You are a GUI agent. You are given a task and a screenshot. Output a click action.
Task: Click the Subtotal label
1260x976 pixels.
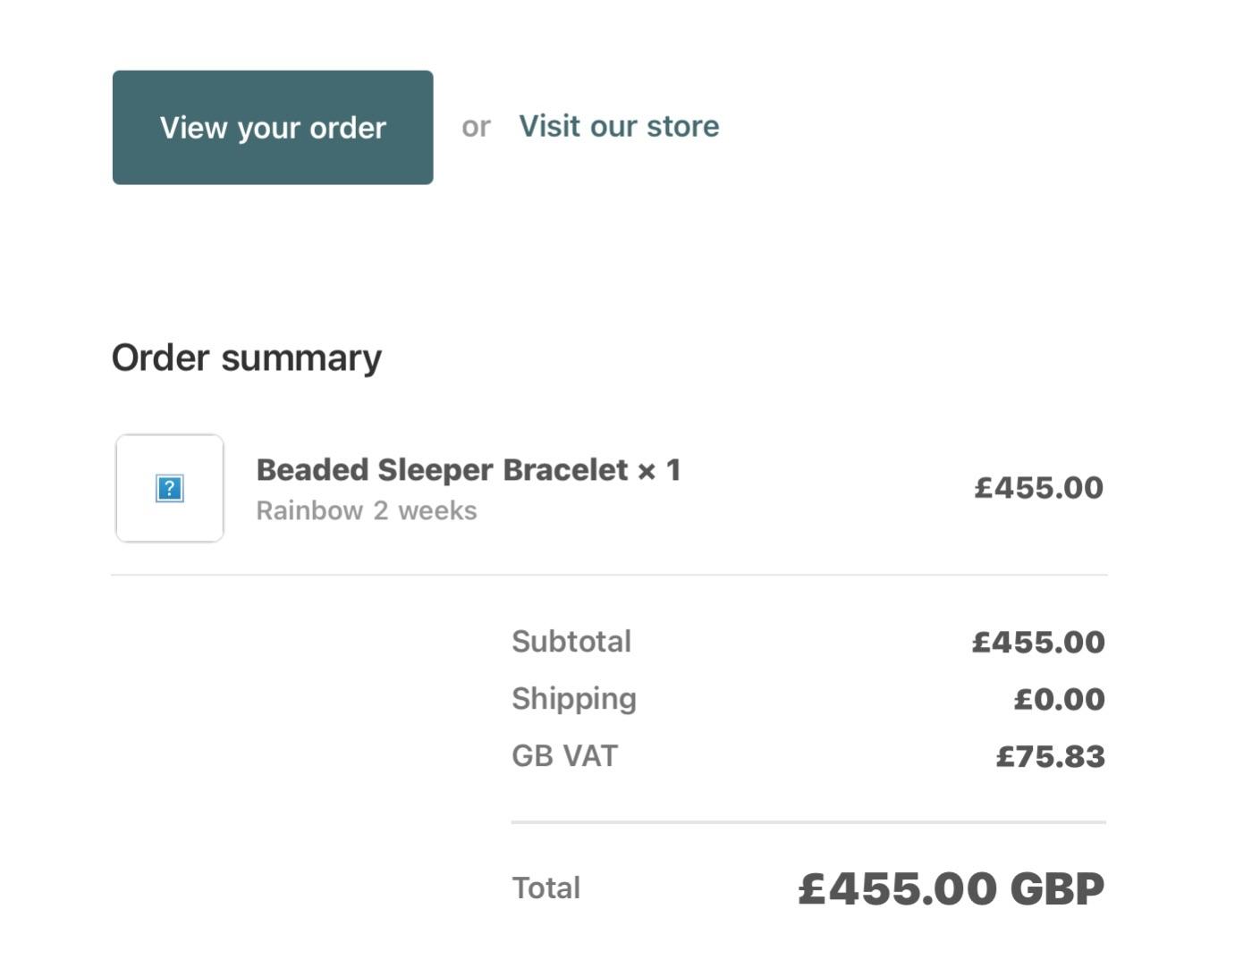571,642
